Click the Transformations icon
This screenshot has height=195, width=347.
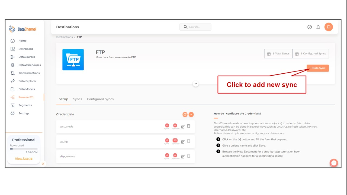(12, 73)
